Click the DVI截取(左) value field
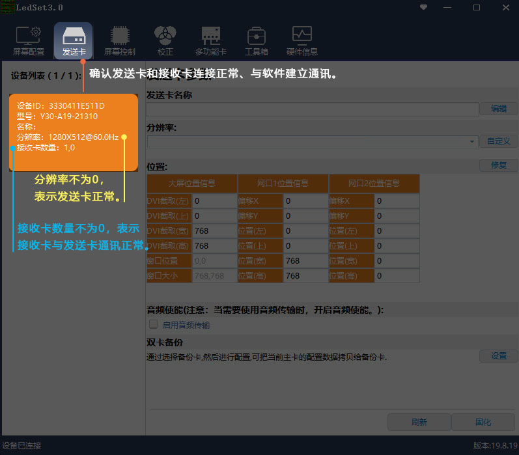This screenshot has width=519, height=455. pos(214,201)
